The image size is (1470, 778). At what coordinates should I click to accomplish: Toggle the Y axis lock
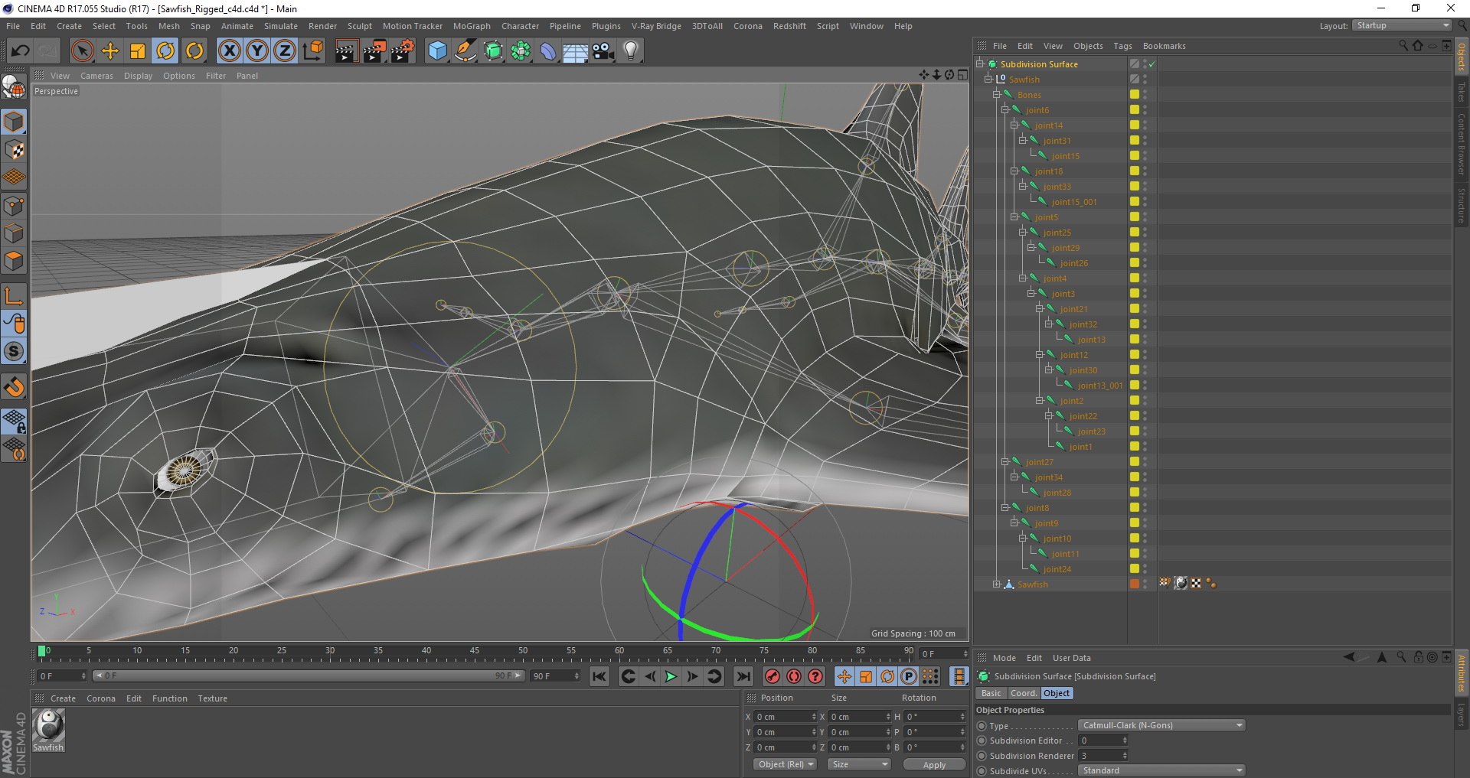click(256, 51)
